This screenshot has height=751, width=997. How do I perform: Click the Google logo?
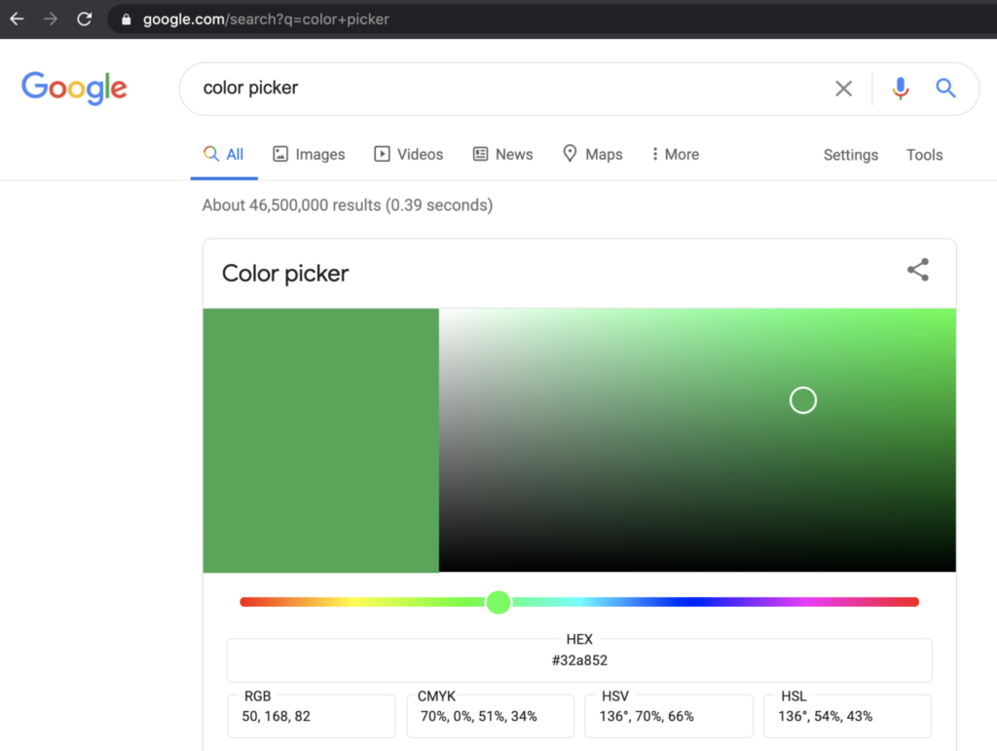tap(74, 88)
